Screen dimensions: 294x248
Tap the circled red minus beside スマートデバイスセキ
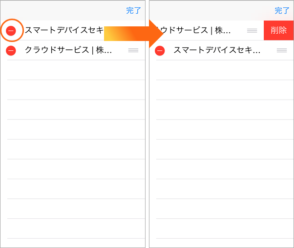[11, 31]
